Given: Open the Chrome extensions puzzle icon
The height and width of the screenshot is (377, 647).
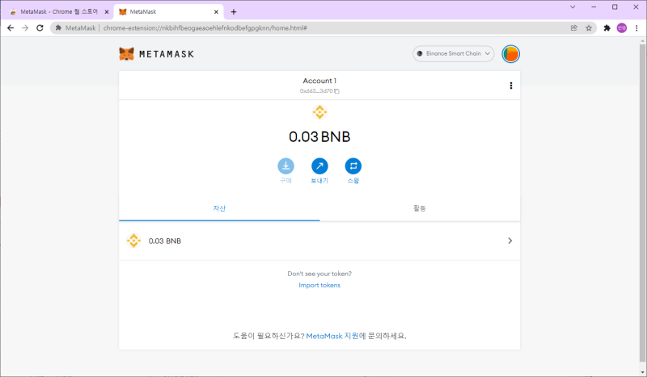Looking at the screenshot, I should 607,28.
